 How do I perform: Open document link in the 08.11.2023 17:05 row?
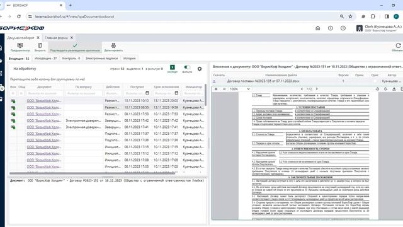44,166
